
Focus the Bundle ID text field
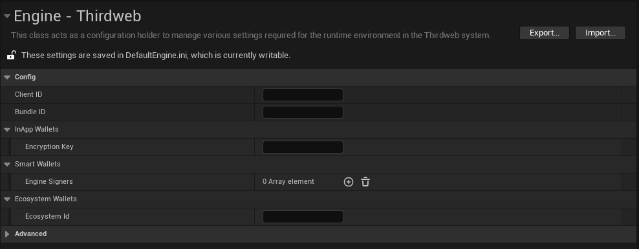click(x=303, y=112)
